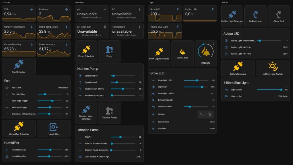
Task: Open the Fan Level sensor card
Action: coord(54,14)
